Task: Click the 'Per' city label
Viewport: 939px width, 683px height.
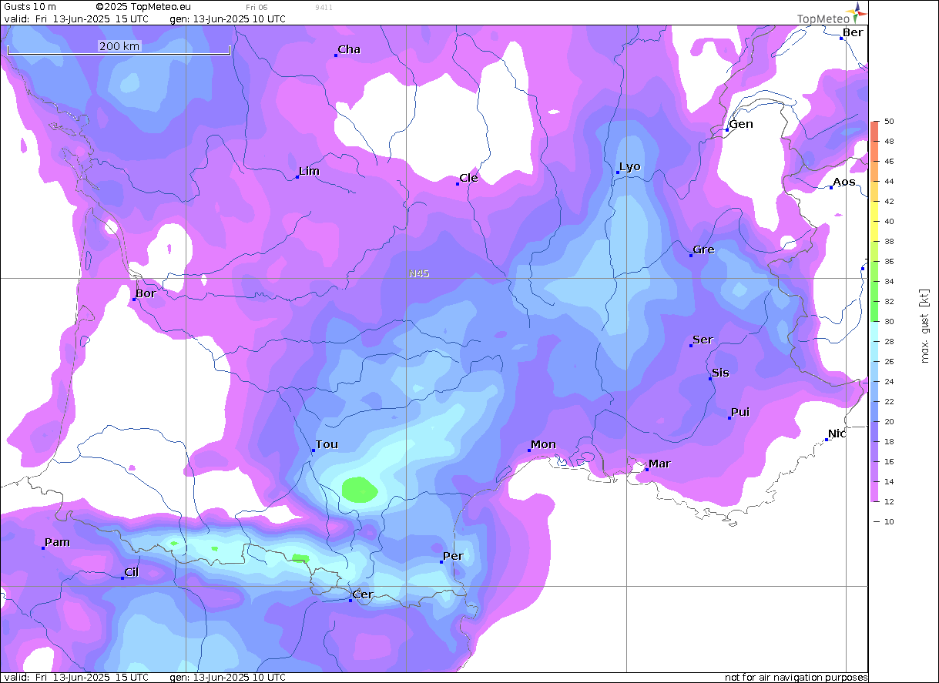Action: (x=453, y=556)
